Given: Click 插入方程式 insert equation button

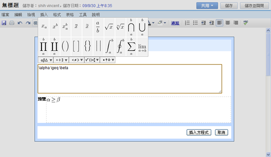Looking at the screenshot, I should point(199,133).
